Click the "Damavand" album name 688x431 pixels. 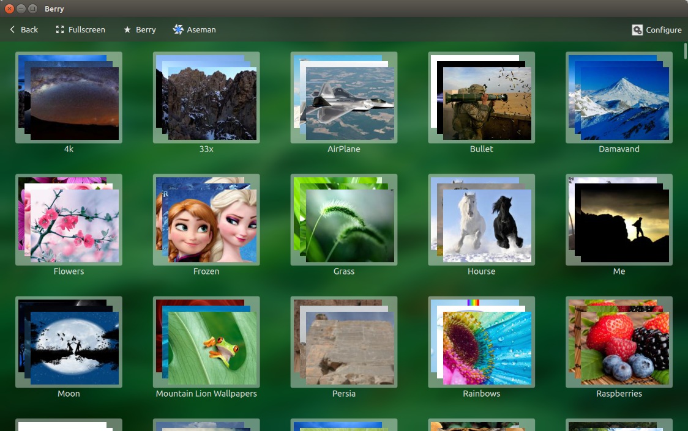(619, 149)
